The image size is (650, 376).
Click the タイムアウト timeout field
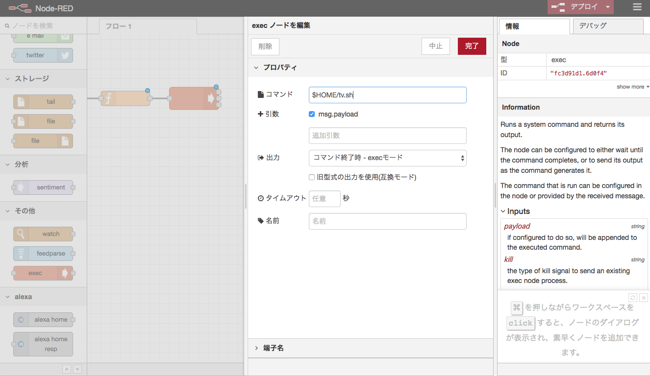pyautogui.click(x=325, y=199)
